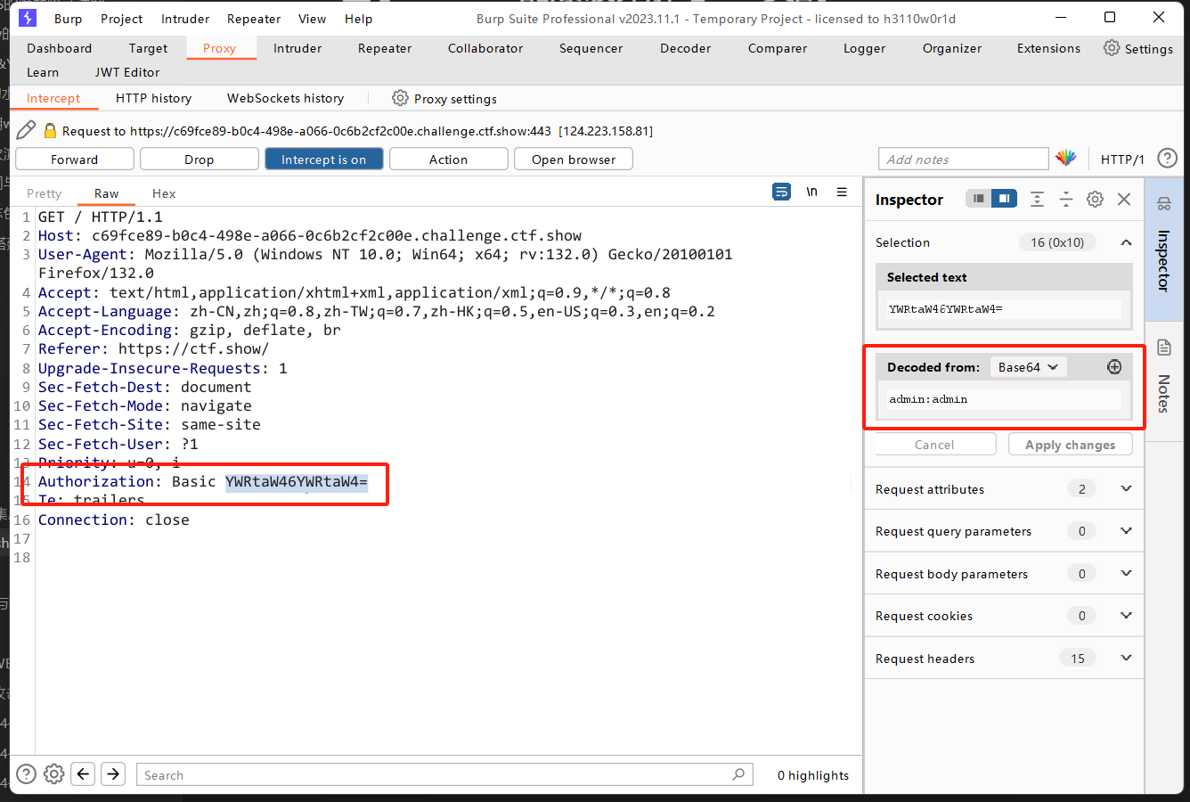Open the Burp menu

68,19
